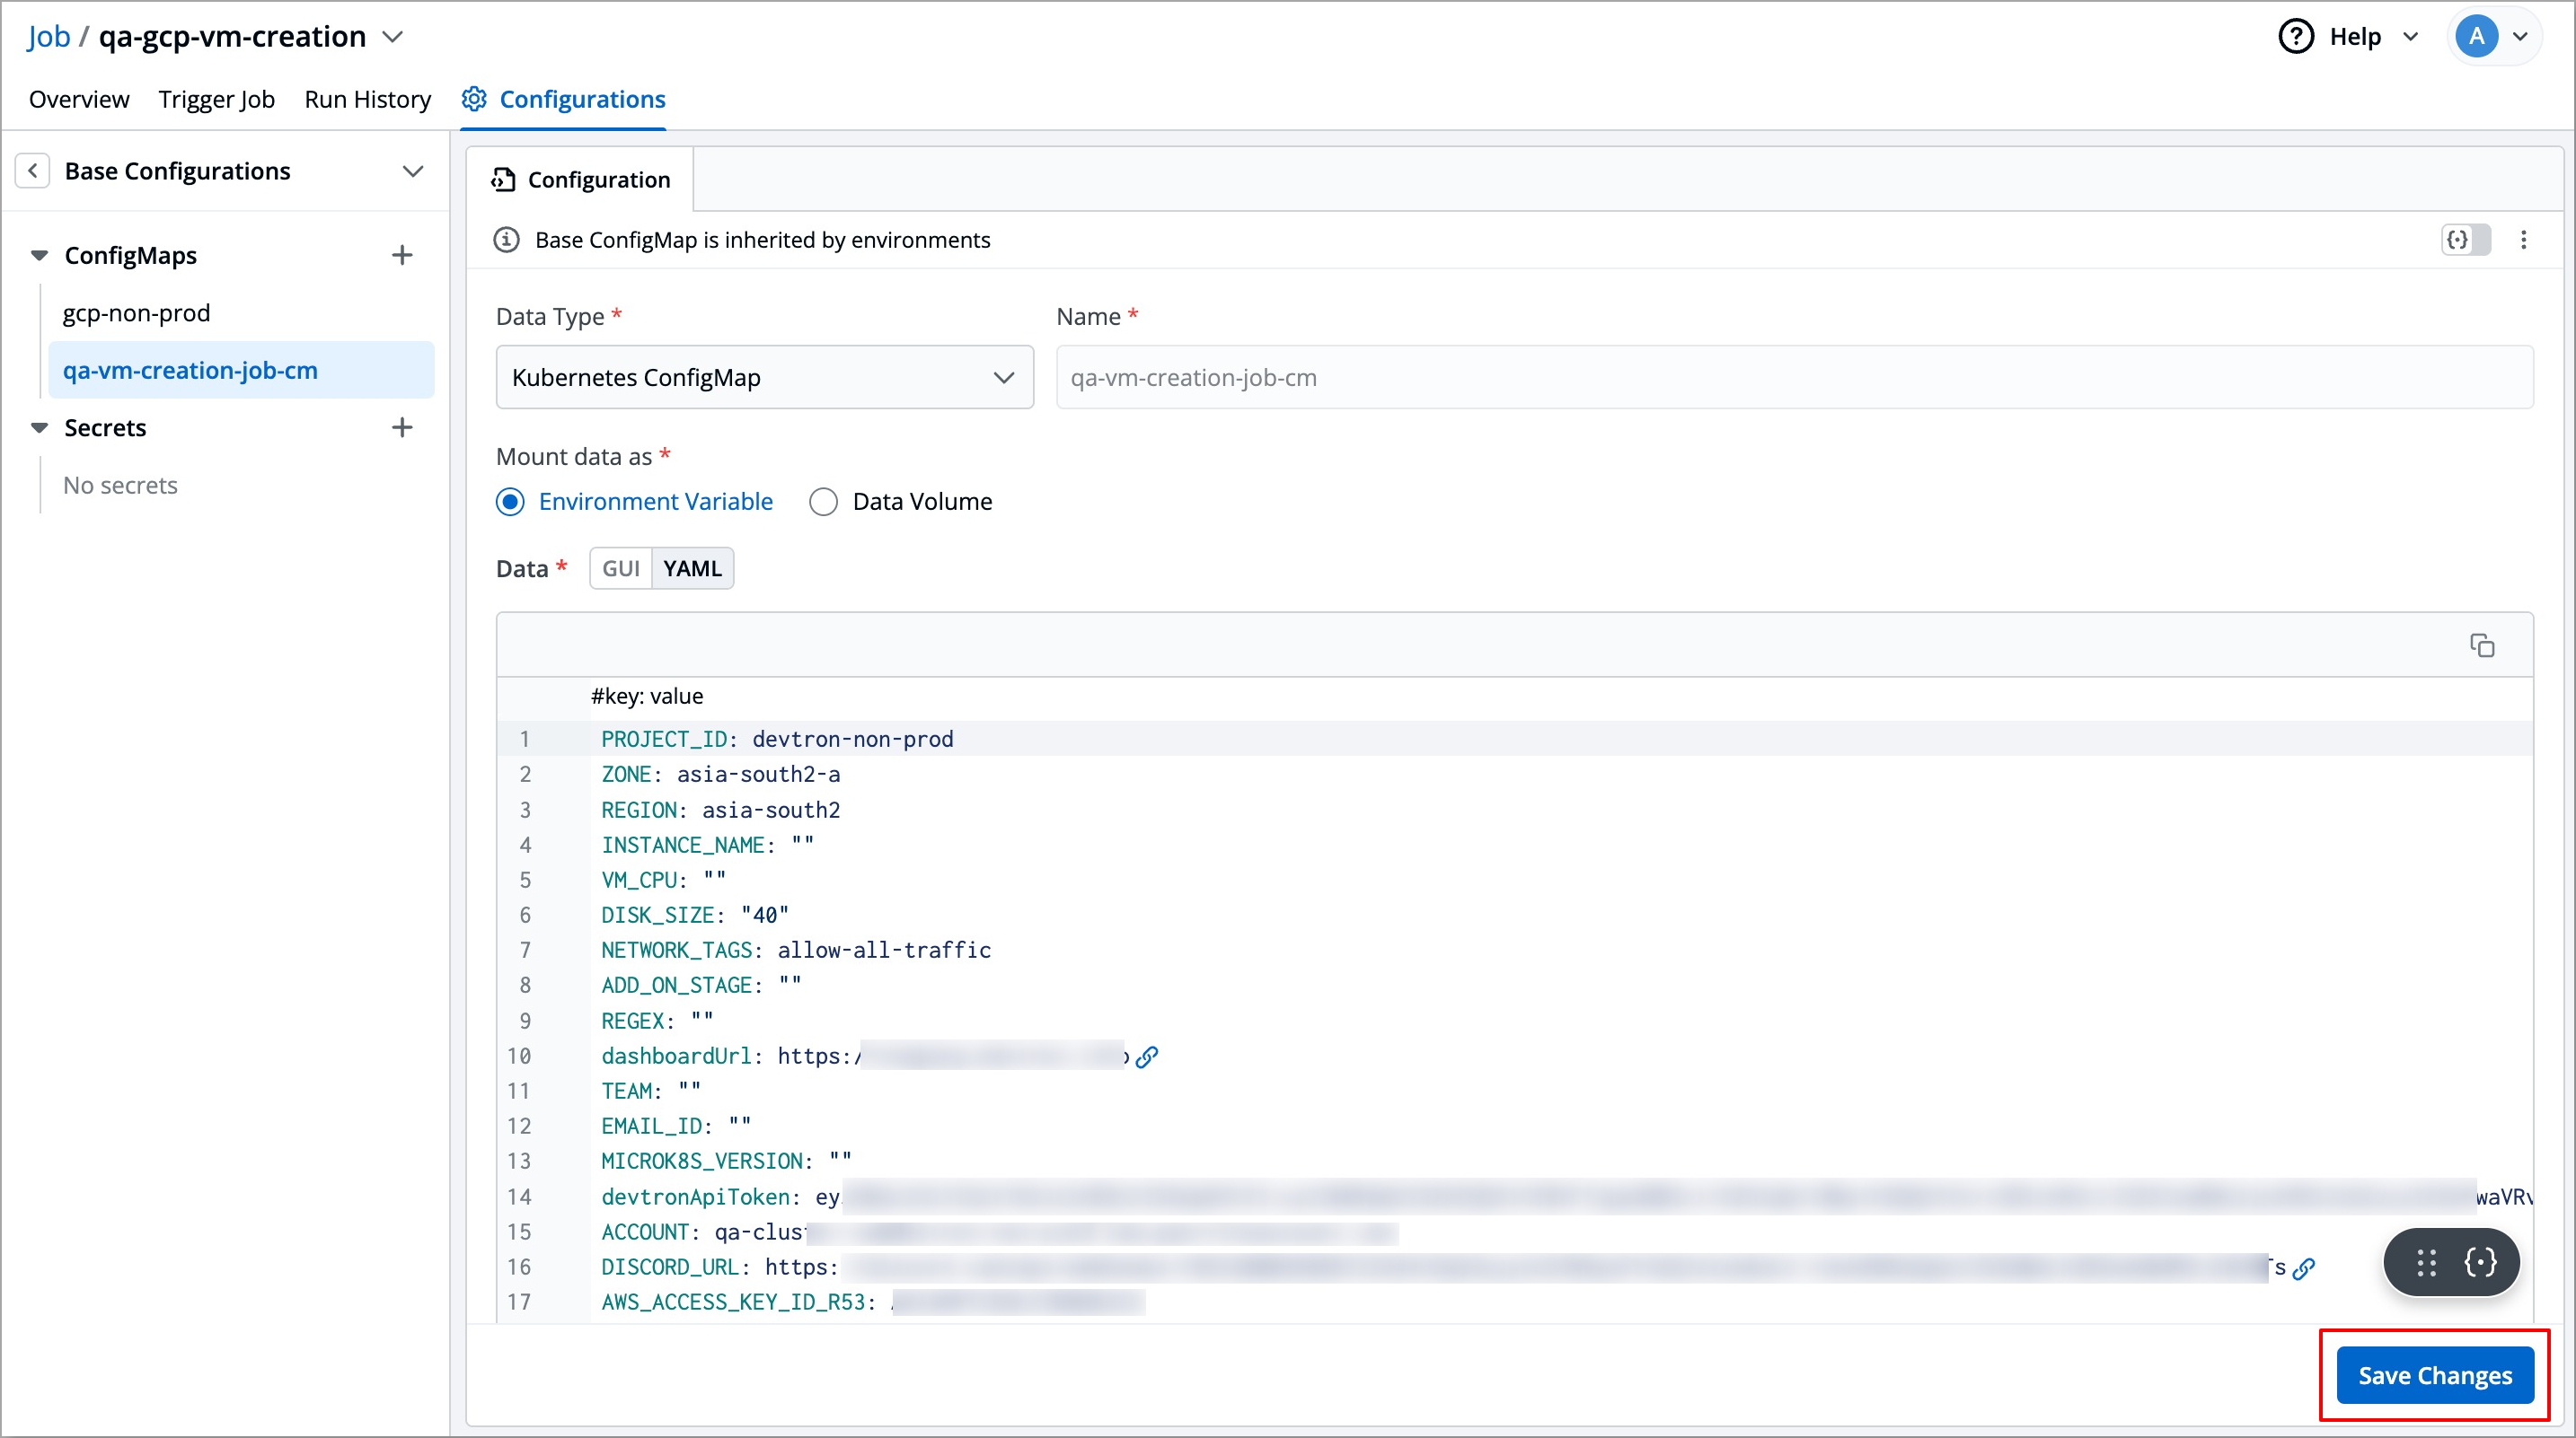This screenshot has width=2576, height=1438.
Task: Expand the Help dropdown arrow
Action: [x=2410, y=37]
